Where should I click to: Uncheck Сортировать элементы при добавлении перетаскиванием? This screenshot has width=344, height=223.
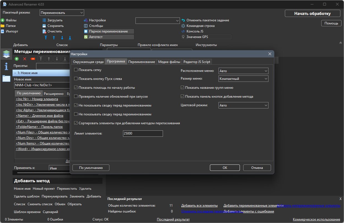click(76, 123)
